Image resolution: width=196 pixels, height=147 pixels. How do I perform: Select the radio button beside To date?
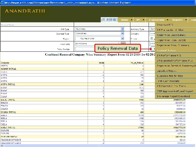coord(152,38)
